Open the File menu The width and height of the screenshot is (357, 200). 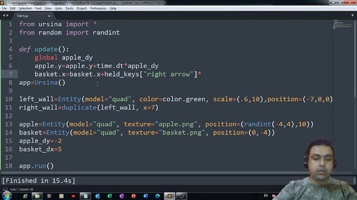[x=4, y=8]
